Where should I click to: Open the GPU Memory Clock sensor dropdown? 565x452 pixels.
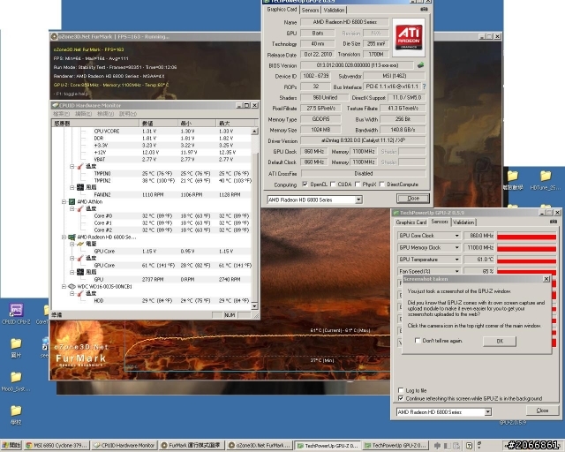tap(457, 247)
